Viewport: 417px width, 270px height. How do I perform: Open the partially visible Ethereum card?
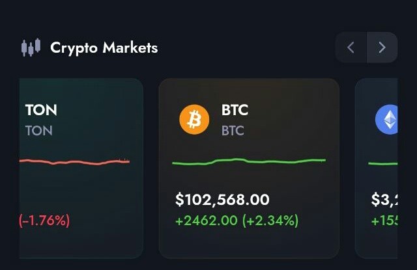tap(377, 169)
